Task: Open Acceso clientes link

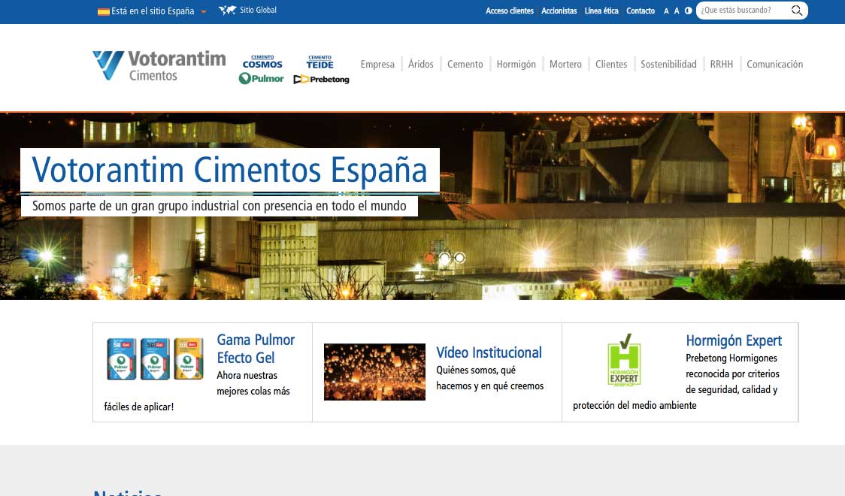Action: (509, 11)
